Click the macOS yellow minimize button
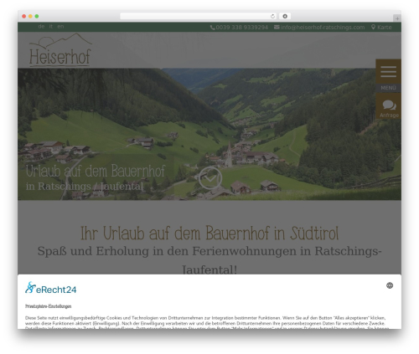 pos(30,17)
